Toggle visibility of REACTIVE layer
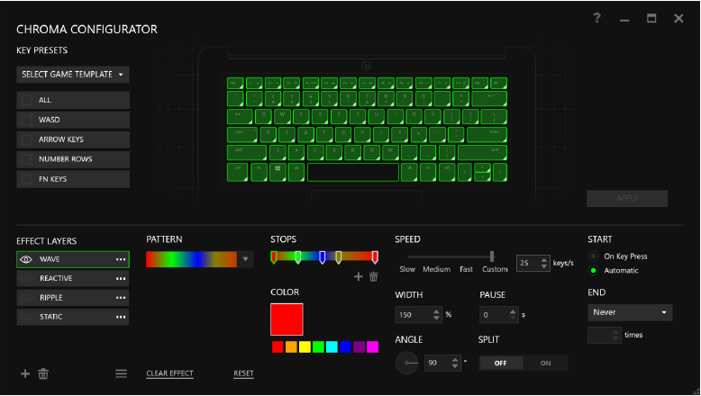Viewport: 701px width, 396px height. pyautogui.click(x=26, y=279)
